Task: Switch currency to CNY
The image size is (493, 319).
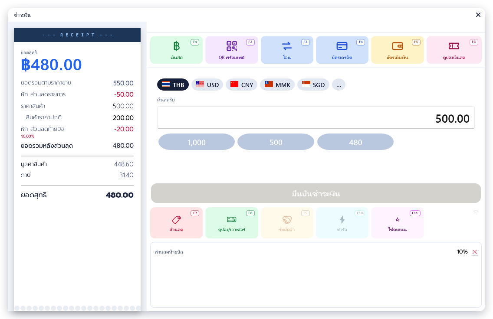Action: (241, 85)
